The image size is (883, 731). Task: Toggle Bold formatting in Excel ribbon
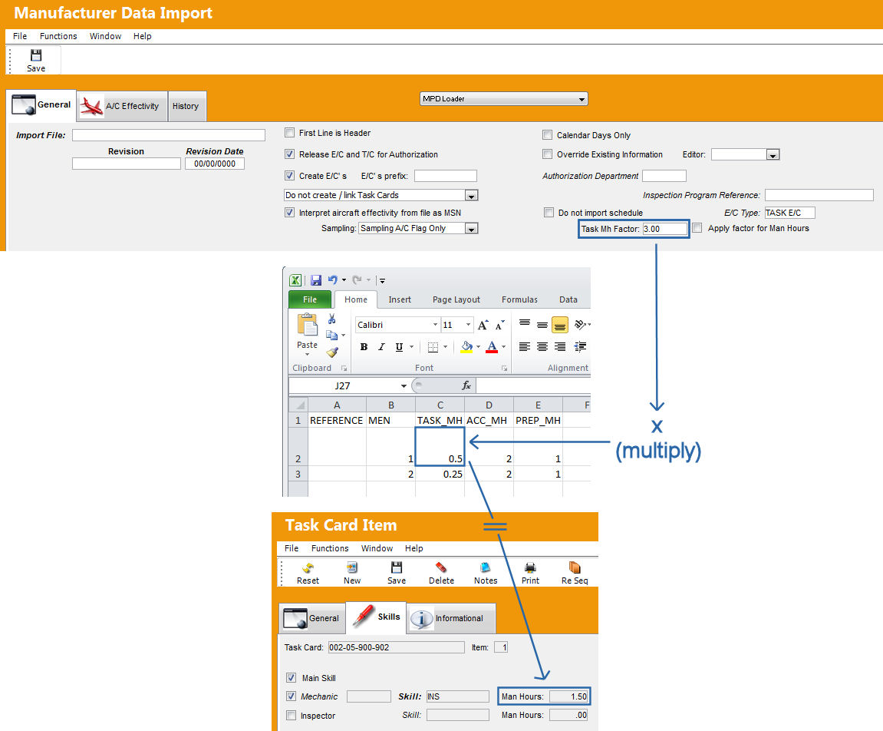364,346
